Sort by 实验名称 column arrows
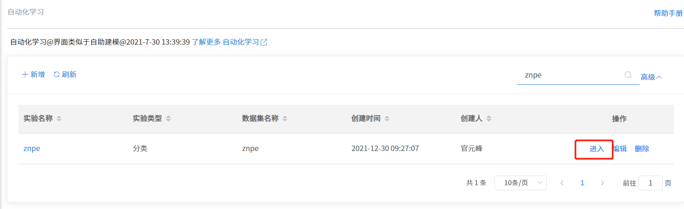This screenshot has height=209, width=684. 59,118
